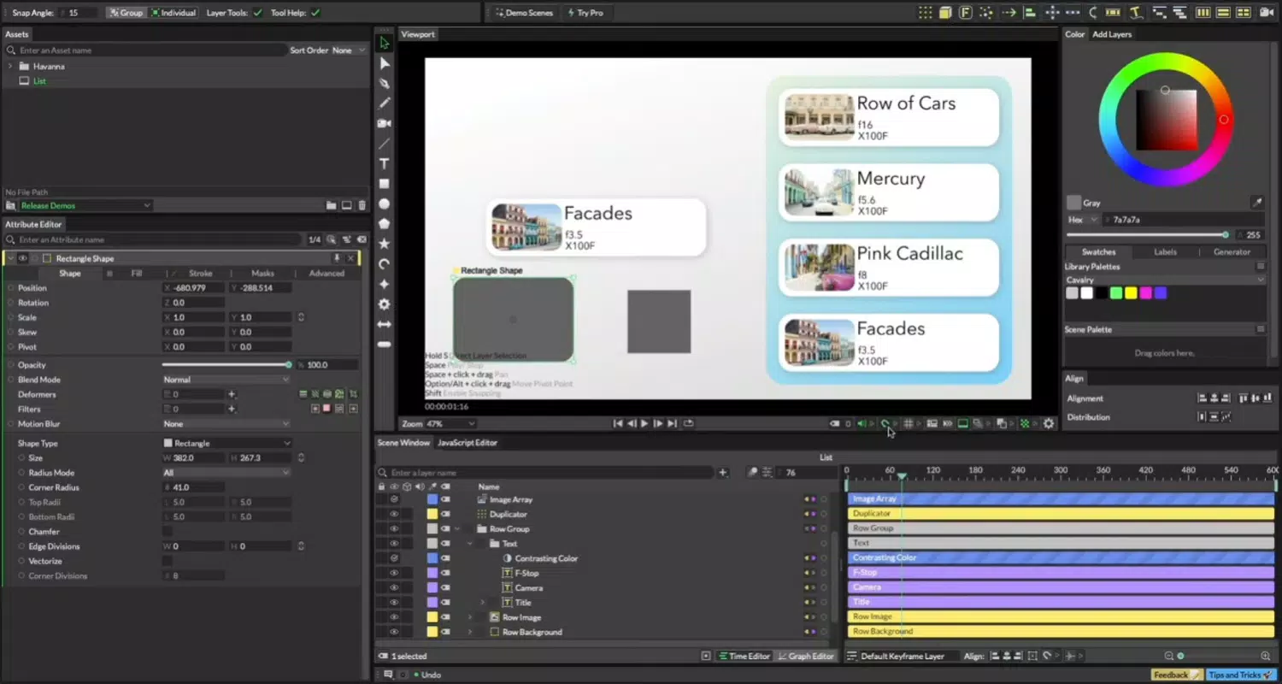The height and width of the screenshot is (684, 1282).
Task: Select the Star shape tool
Action: [385, 244]
